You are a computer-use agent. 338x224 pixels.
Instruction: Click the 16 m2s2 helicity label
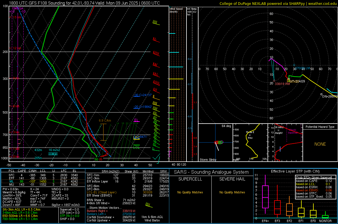pos(54,150)
